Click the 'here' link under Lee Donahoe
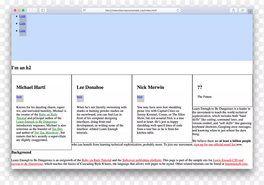Screen dimensions: 264x185 click(79, 97)
